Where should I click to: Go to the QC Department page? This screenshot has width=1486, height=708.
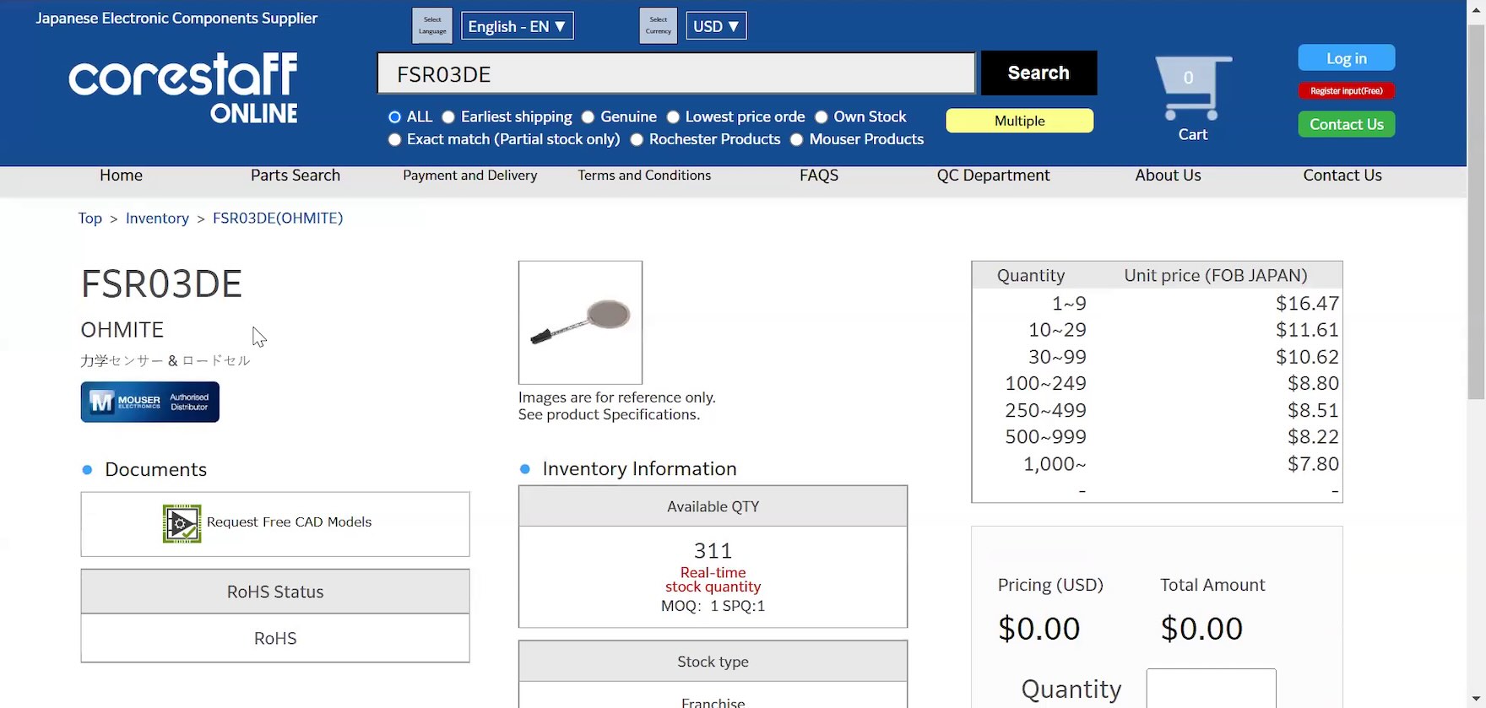coord(993,176)
